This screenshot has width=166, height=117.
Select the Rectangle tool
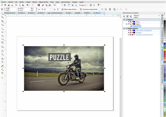2,36
